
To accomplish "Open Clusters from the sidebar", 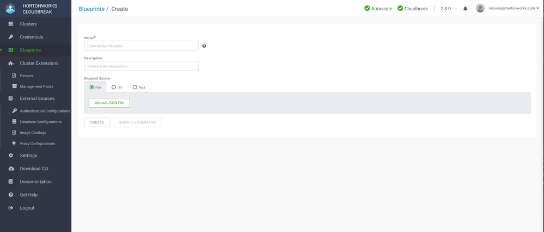I will point(28,24).
